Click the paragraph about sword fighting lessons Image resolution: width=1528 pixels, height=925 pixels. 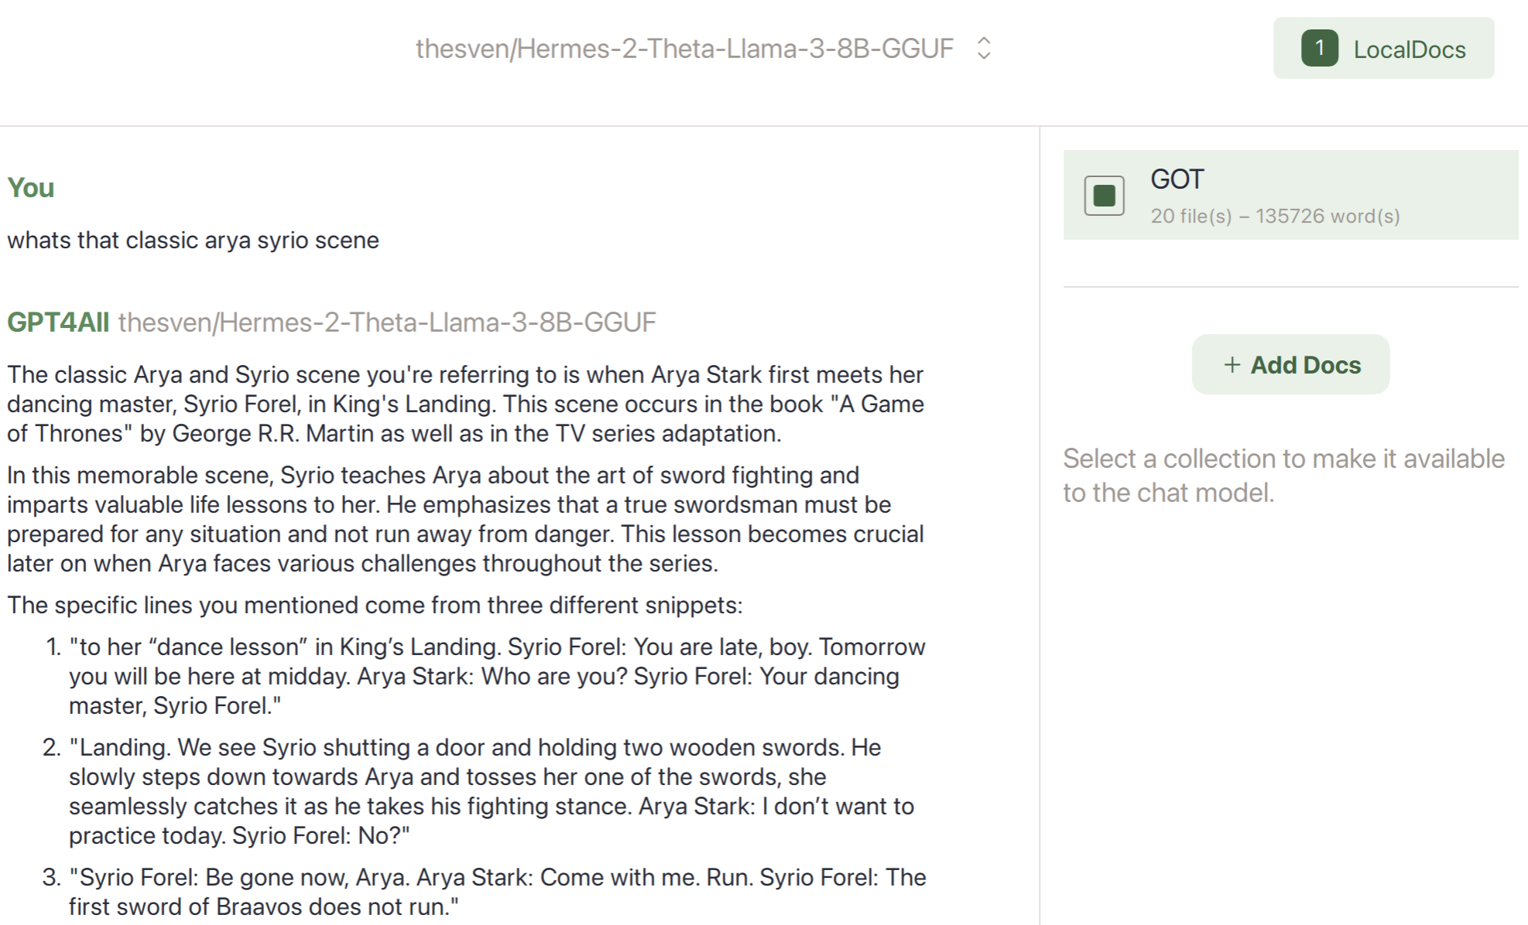(x=464, y=519)
